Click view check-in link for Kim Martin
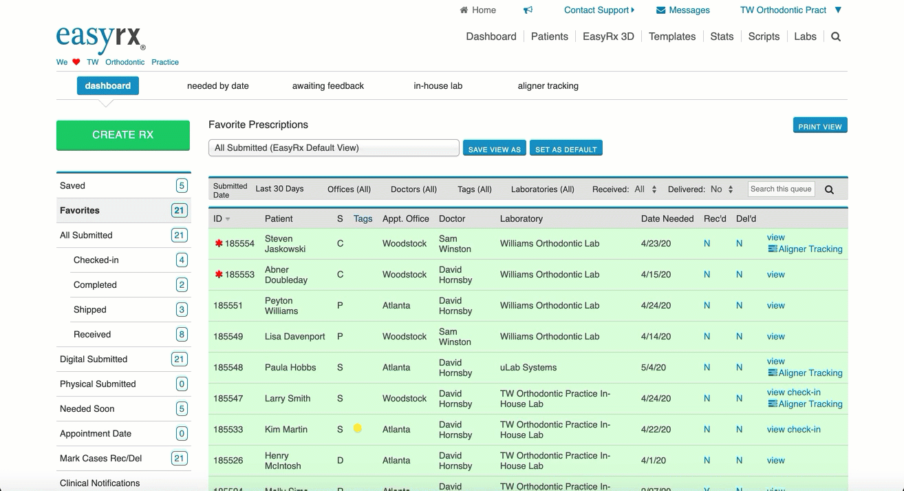This screenshot has width=904, height=491. pyautogui.click(x=794, y=429)
